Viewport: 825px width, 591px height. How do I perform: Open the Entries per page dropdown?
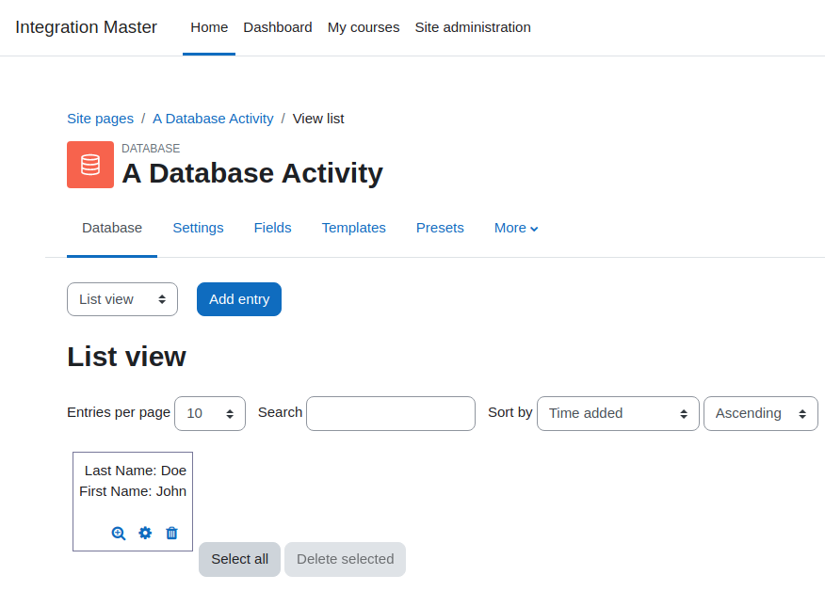(x=210, y=413)
